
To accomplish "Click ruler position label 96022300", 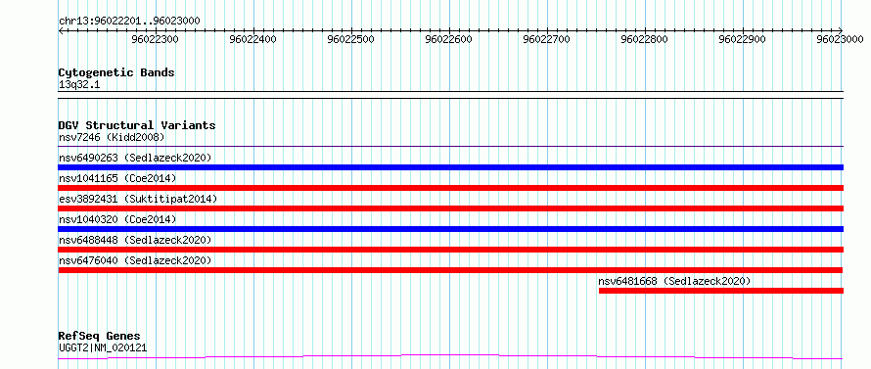I will 155,39.
